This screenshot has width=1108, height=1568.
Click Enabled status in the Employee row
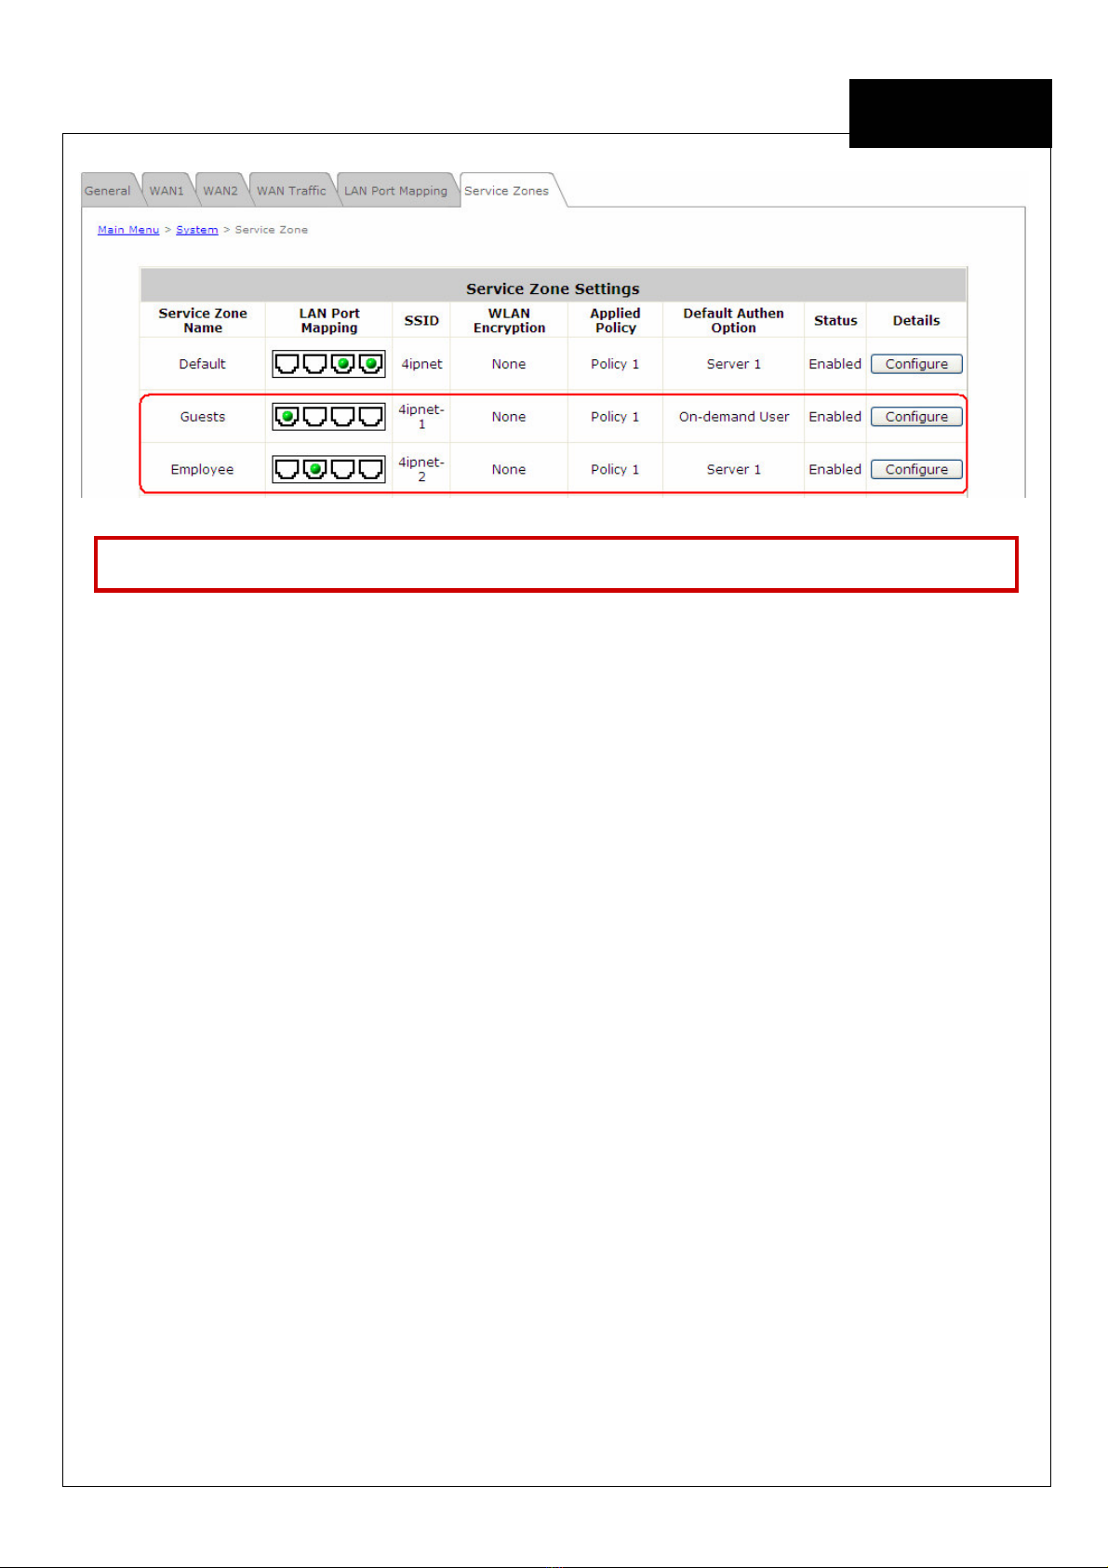coord(835,470)
